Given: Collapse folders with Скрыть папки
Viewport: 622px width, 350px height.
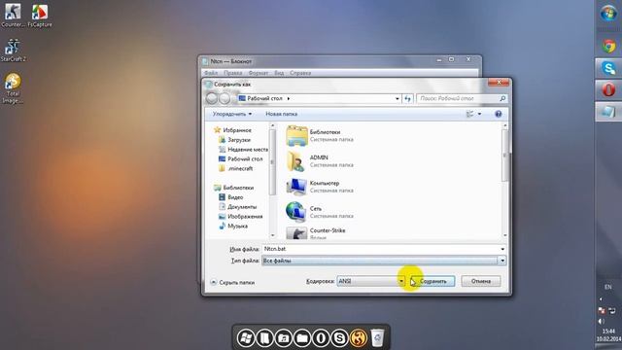Looking at the screenshot, I should [x=232, y=282].
